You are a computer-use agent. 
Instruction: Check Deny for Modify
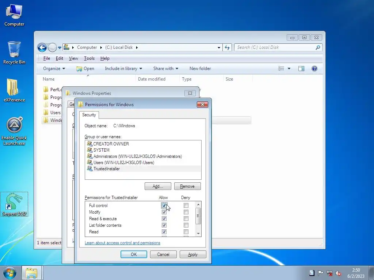pos(186,212)
